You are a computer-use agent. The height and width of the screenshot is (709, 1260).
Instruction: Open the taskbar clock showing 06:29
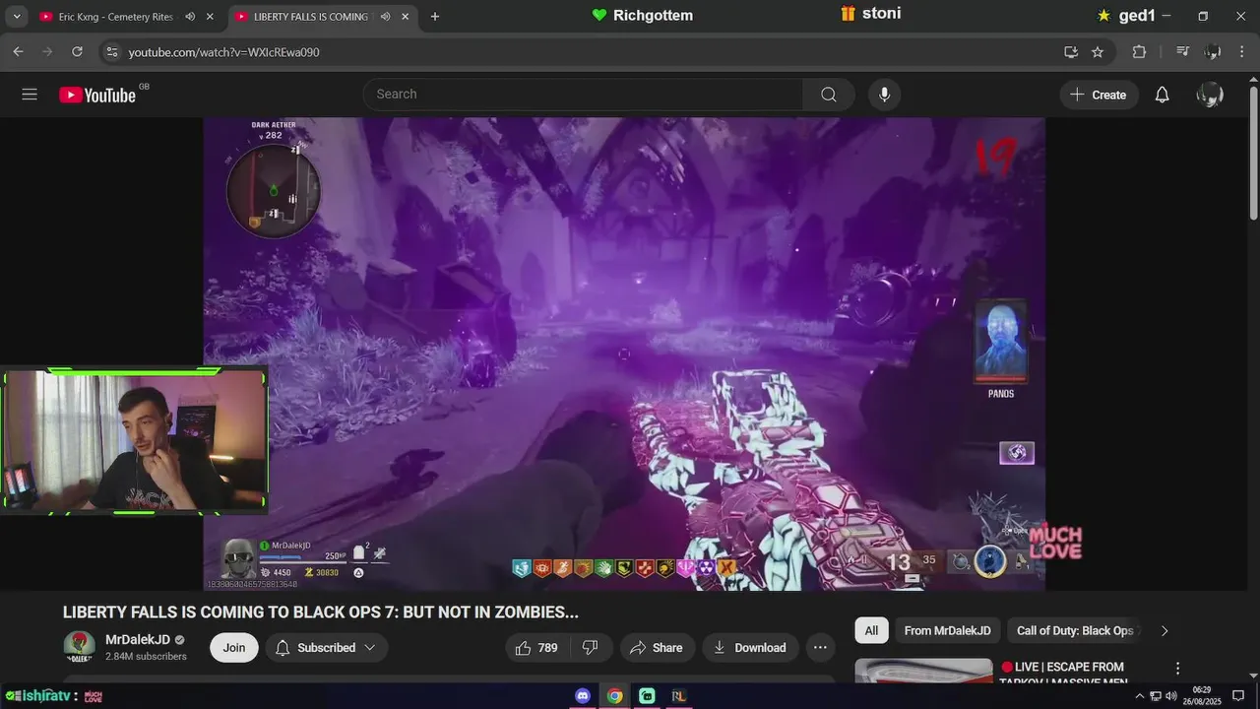[1202, 696]
